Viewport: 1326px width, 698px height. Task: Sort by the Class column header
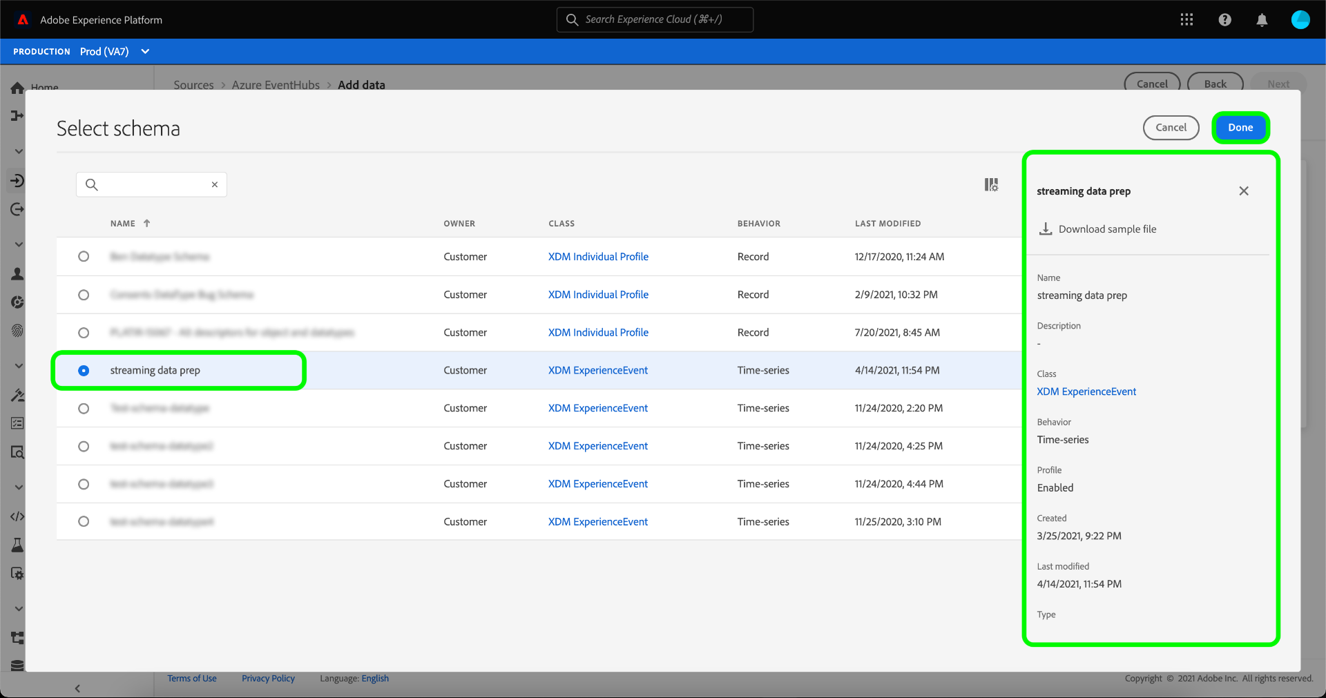coord(561,224)
